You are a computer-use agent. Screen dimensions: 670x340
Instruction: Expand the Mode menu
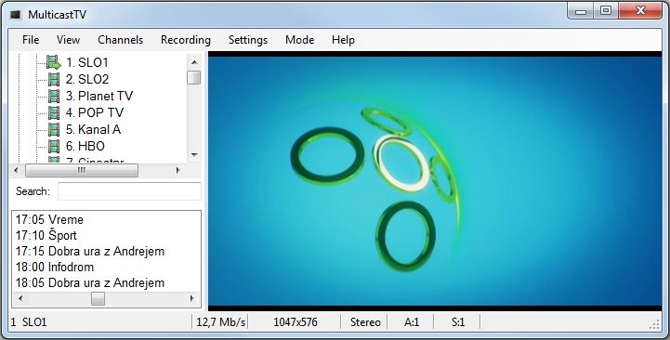(299, 40)
